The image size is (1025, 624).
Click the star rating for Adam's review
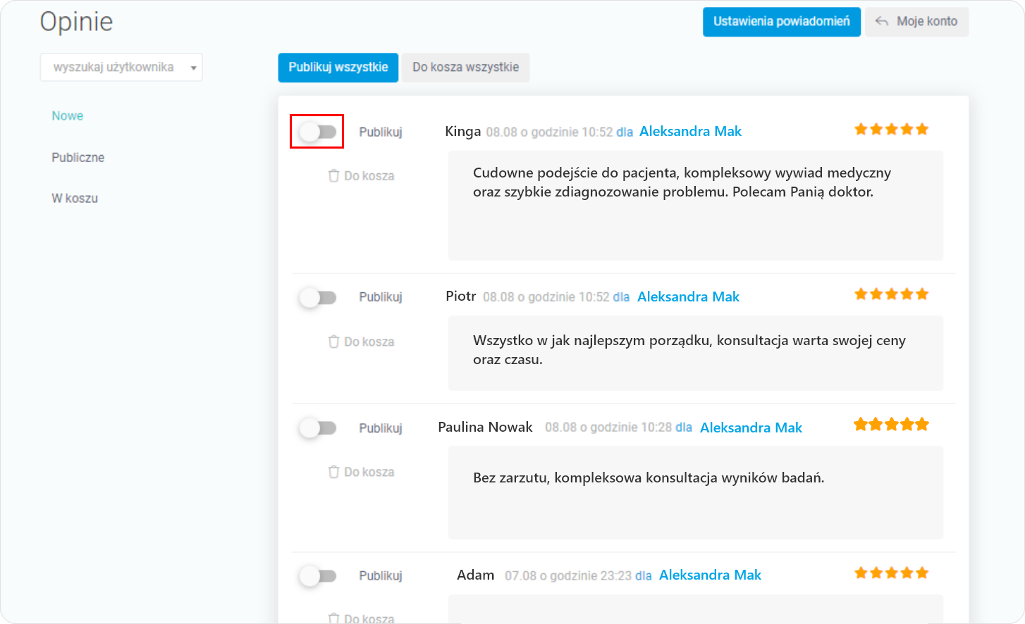click(891, 573)
